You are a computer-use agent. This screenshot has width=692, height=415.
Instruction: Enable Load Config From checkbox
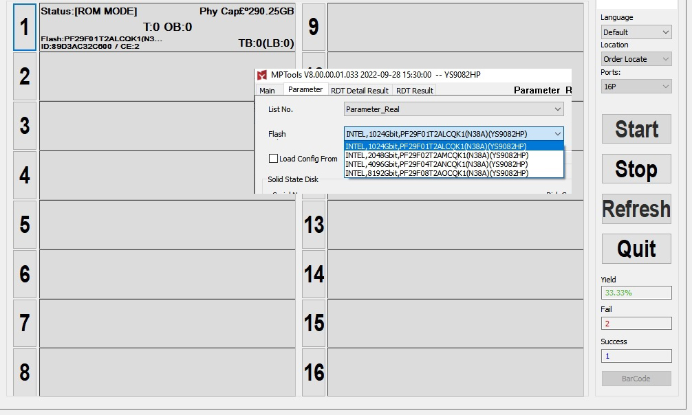pos(273,158)
